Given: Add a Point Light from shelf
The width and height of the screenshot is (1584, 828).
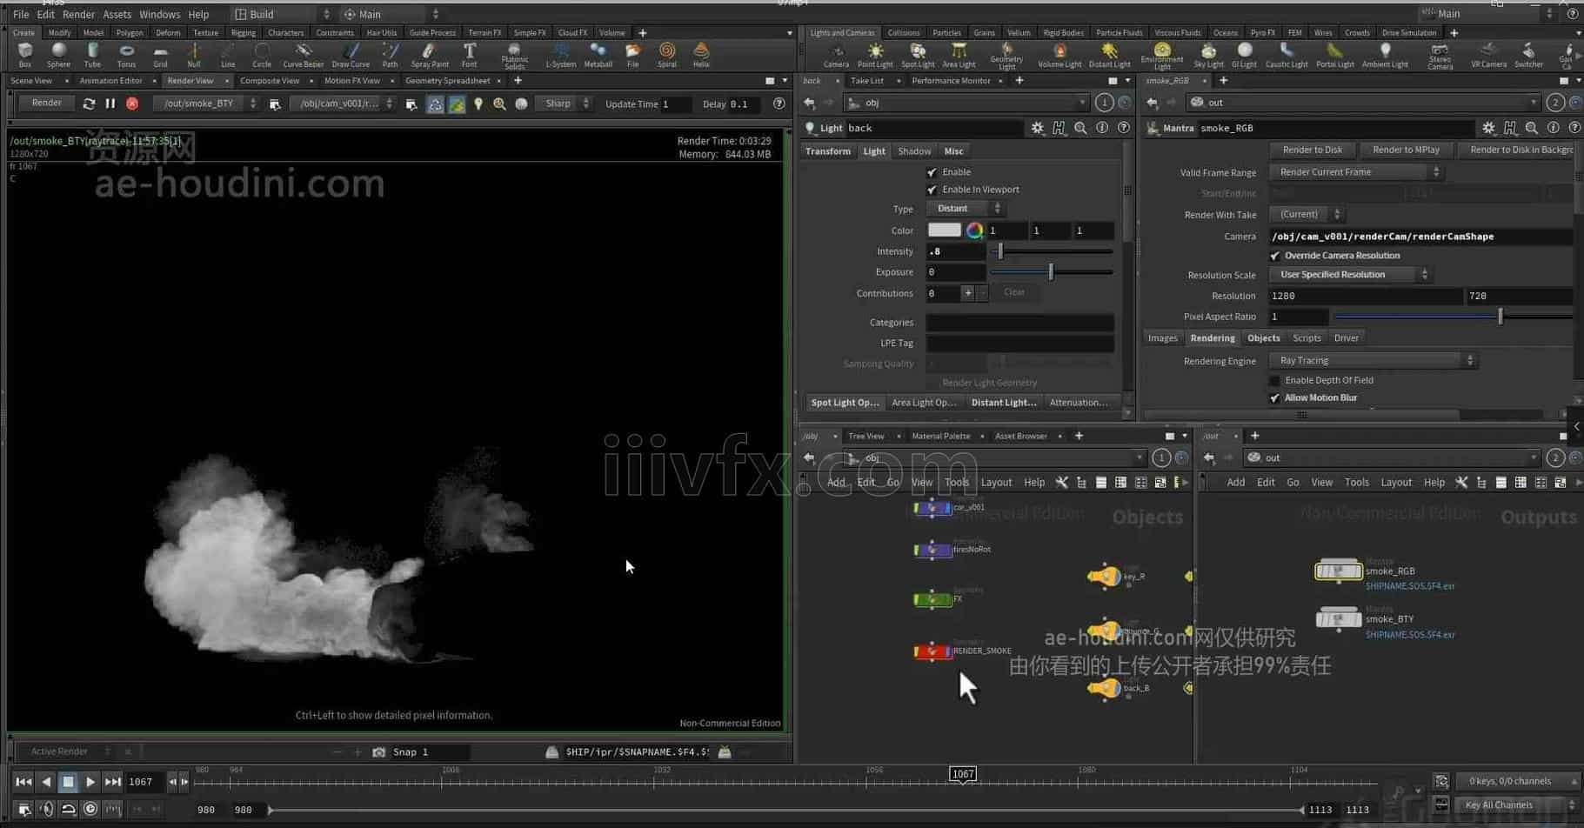Looking at the screenshot, I should (875, 55).
